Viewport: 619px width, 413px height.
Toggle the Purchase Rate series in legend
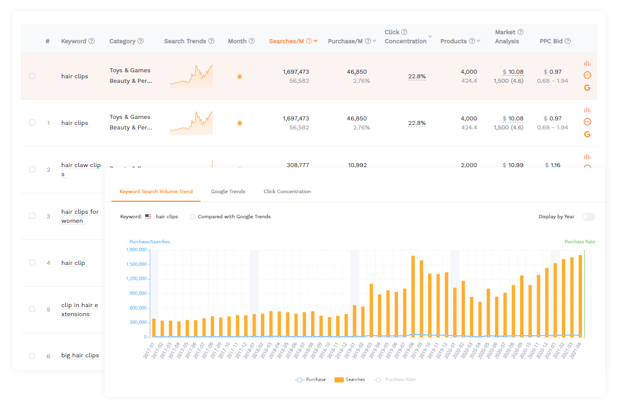coord(395,379)
